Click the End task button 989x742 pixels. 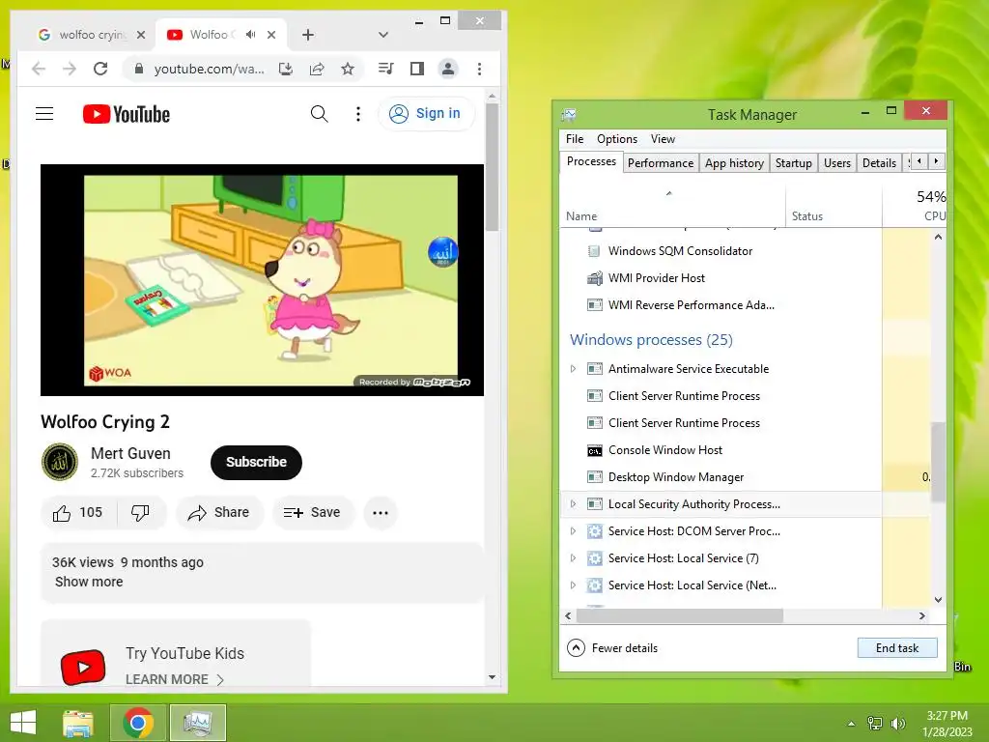897,647
